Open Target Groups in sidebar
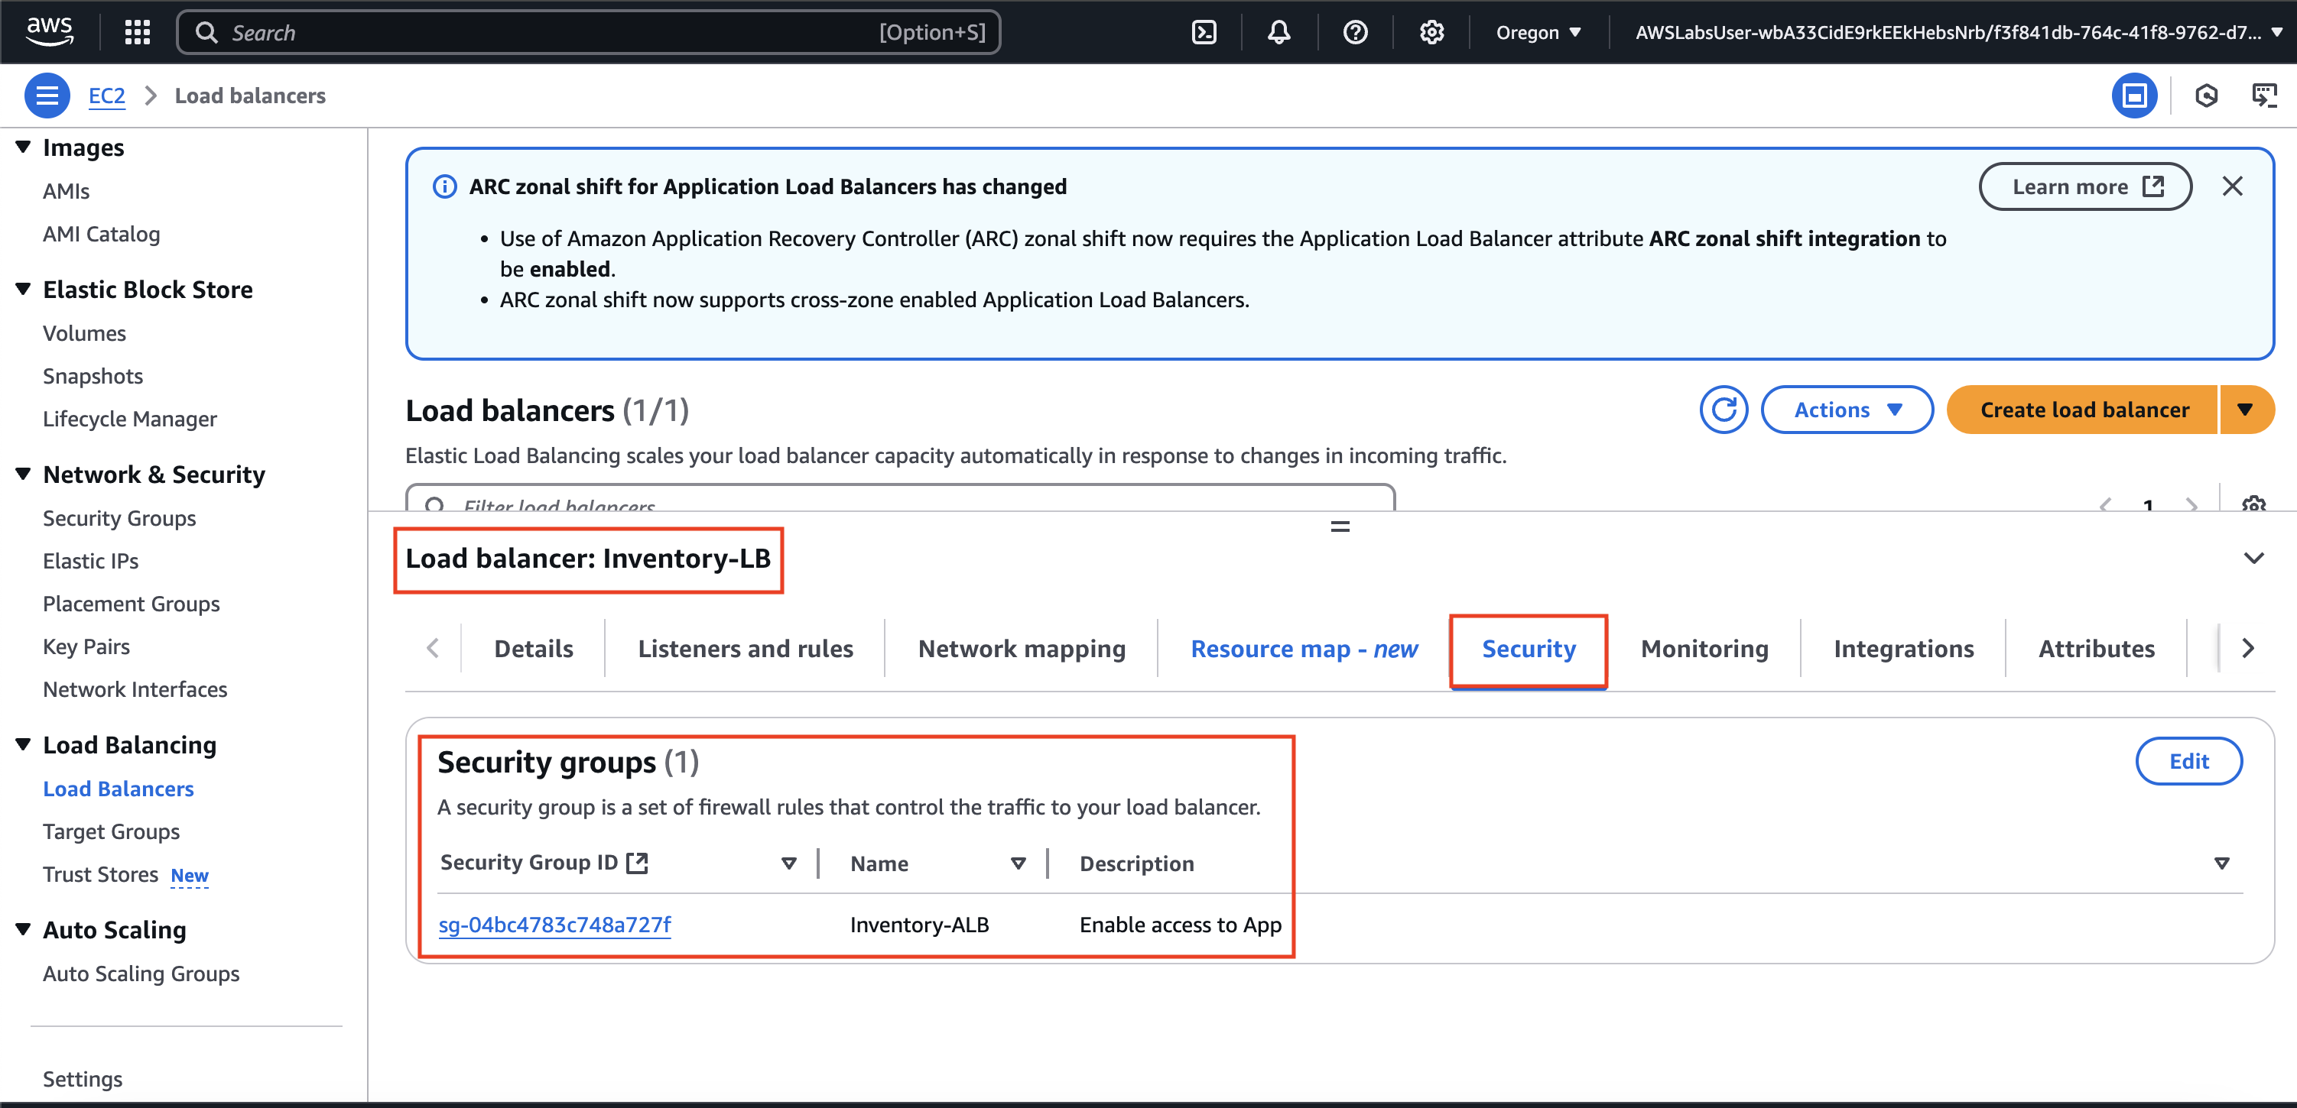The width and height of the screenshot is (2297, 1108). tap(112, 831)
